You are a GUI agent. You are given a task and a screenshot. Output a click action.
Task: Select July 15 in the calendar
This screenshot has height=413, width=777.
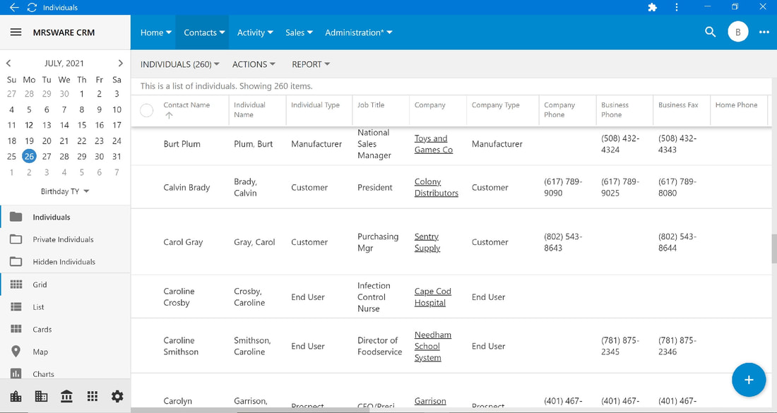[x=82, y=125]
